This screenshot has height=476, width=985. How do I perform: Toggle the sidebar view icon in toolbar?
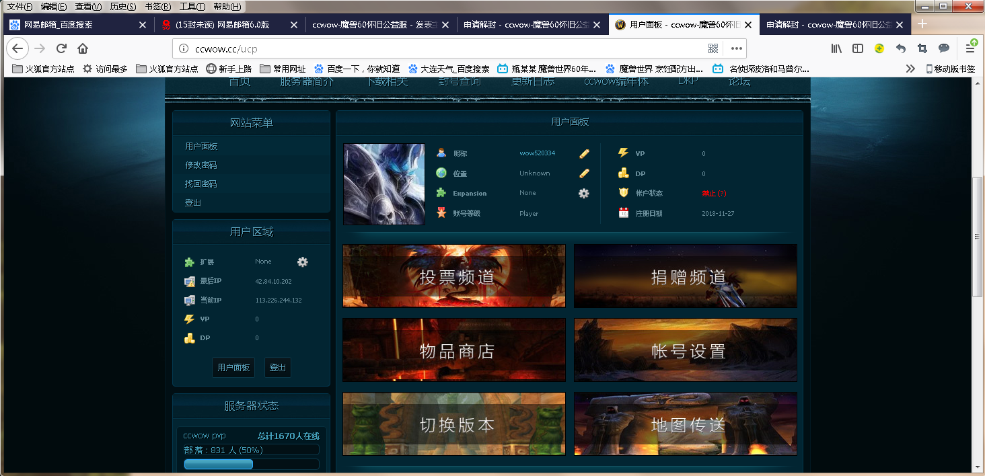[x=858, y=48]
